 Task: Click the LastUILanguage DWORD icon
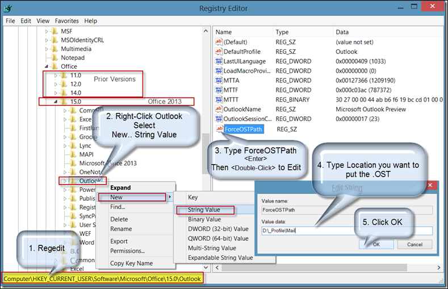(x=219, y=61)
